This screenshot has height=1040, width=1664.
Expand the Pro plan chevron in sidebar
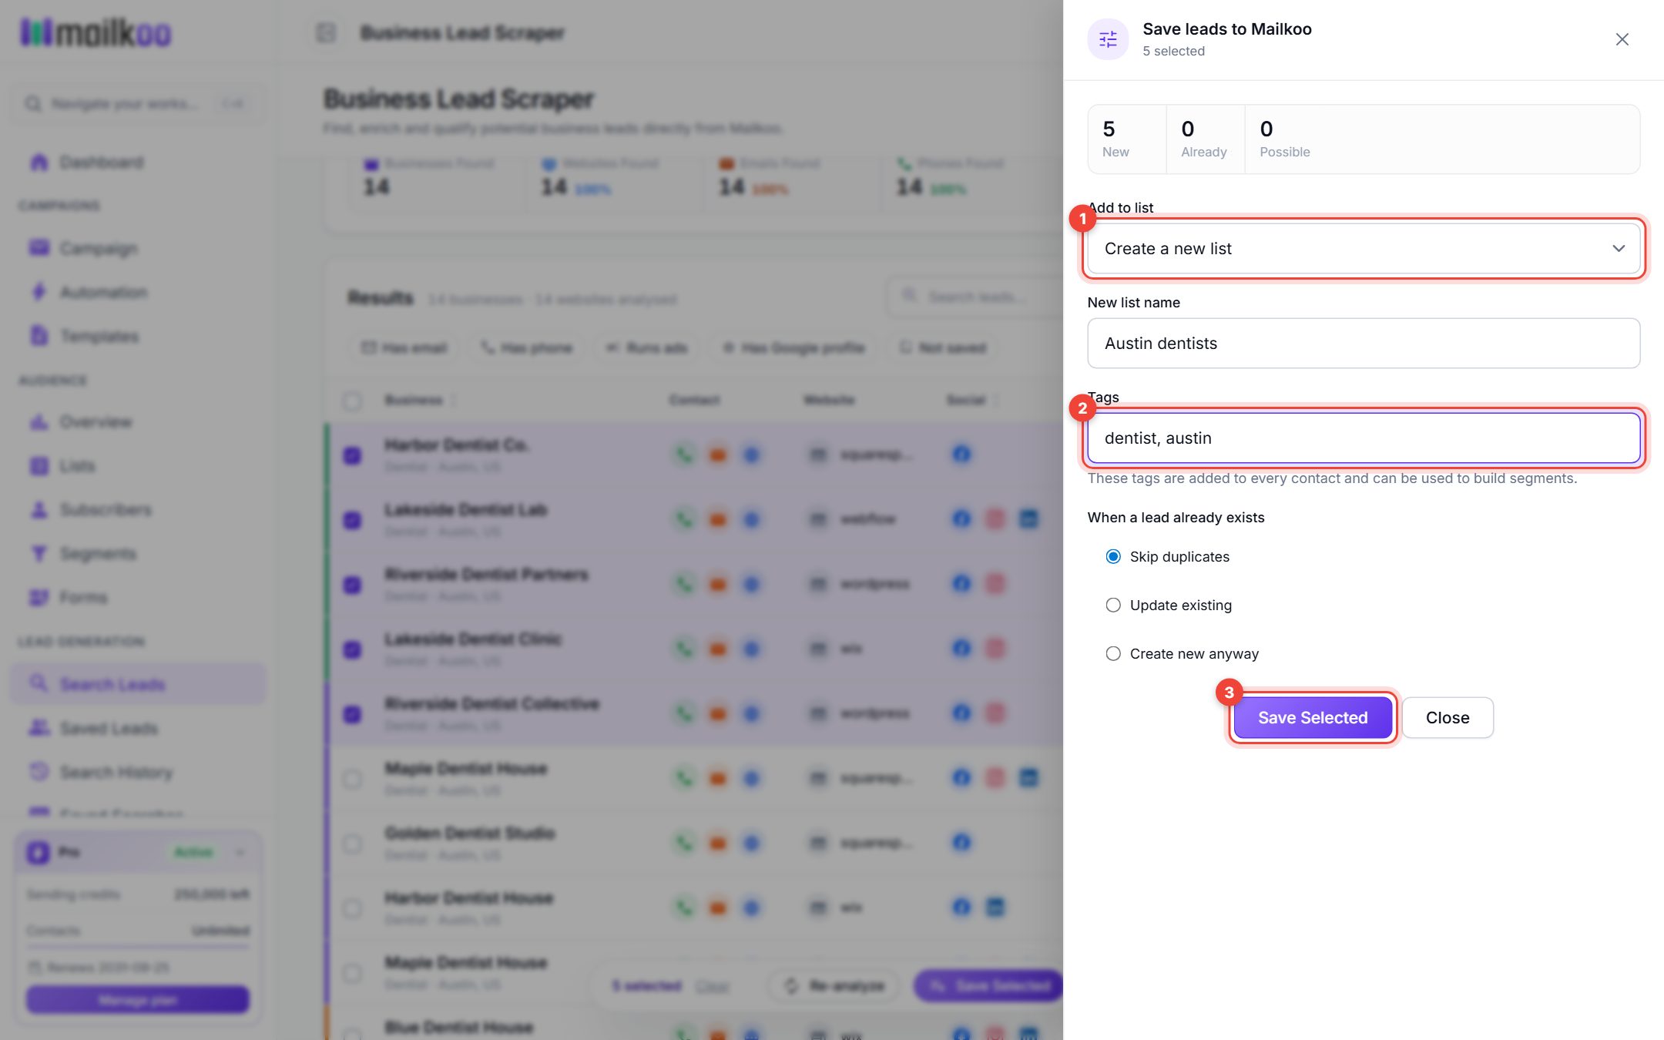point(240,852)
